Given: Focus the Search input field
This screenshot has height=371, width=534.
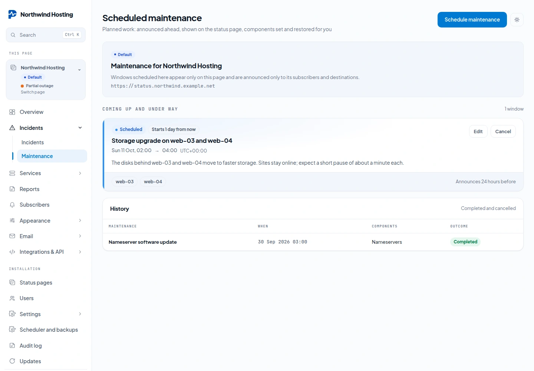Looking at the screenshot, I should click(46, 35).
